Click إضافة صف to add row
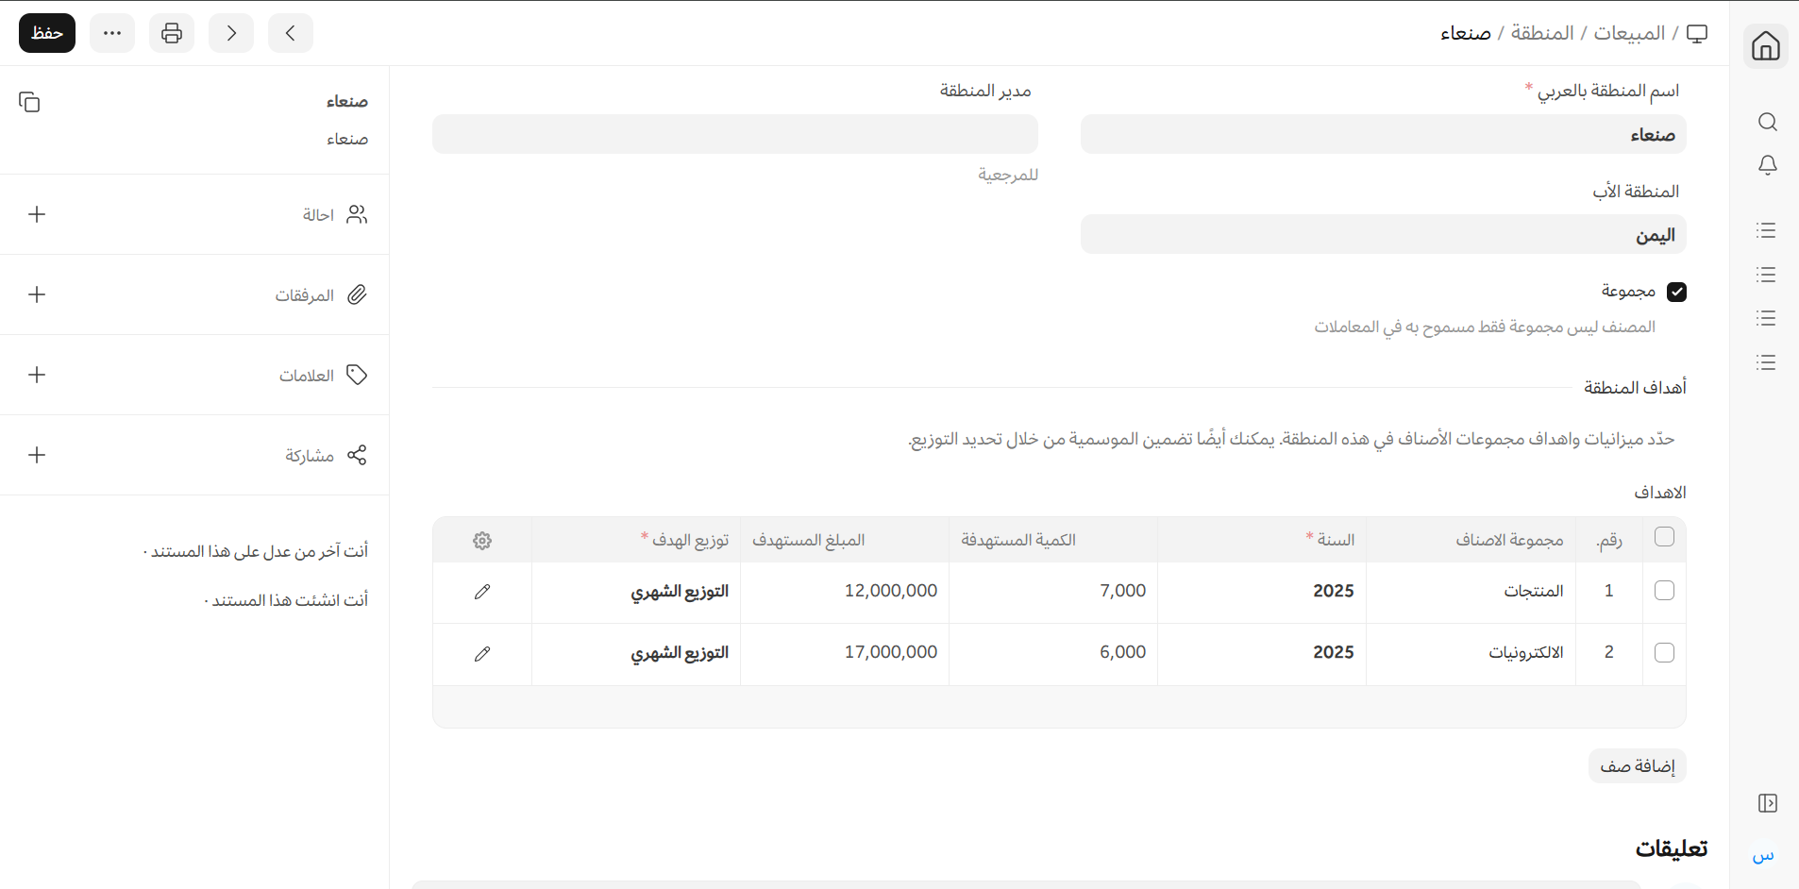Screen dimensions: 1799x889 [x=1637, y=766]
